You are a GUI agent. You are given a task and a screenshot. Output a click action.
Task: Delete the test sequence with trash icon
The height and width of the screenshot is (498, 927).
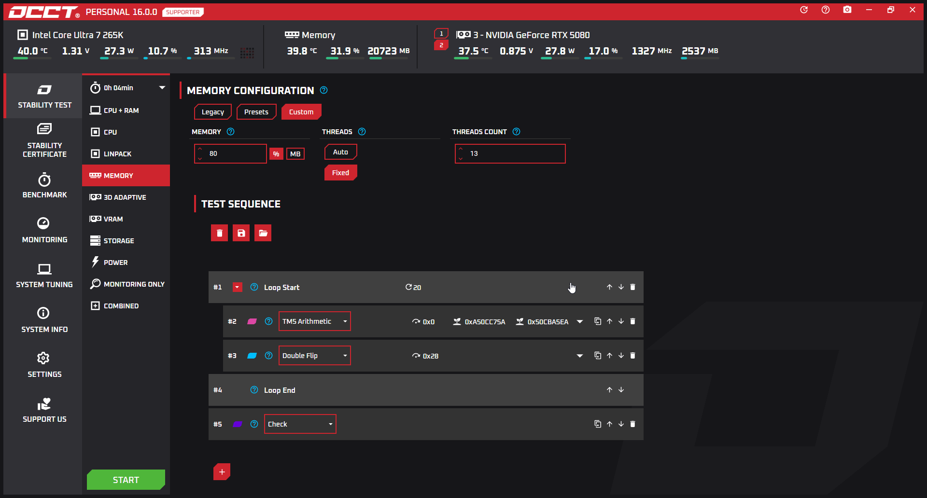(219, 233)
